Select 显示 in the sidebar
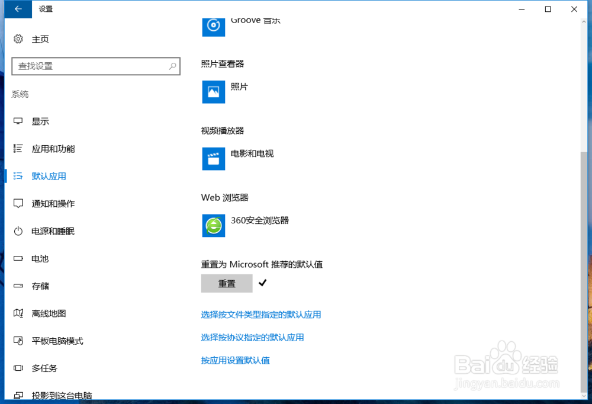This screenshot has height=404, width=592. coord(40,121)
